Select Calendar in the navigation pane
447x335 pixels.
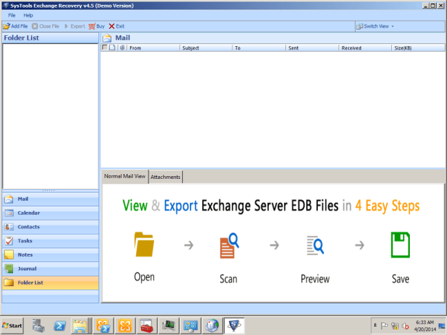(x=50, y=213)
